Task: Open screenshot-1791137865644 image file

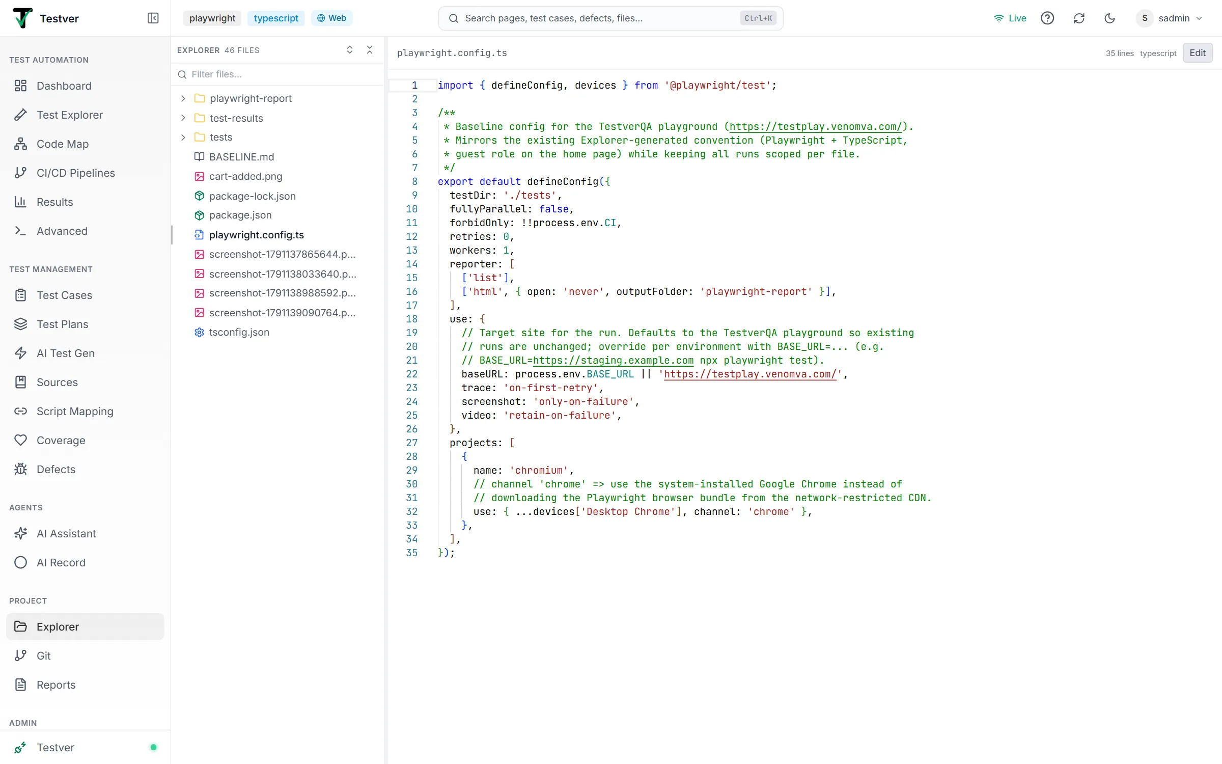Action: (277, 254)
